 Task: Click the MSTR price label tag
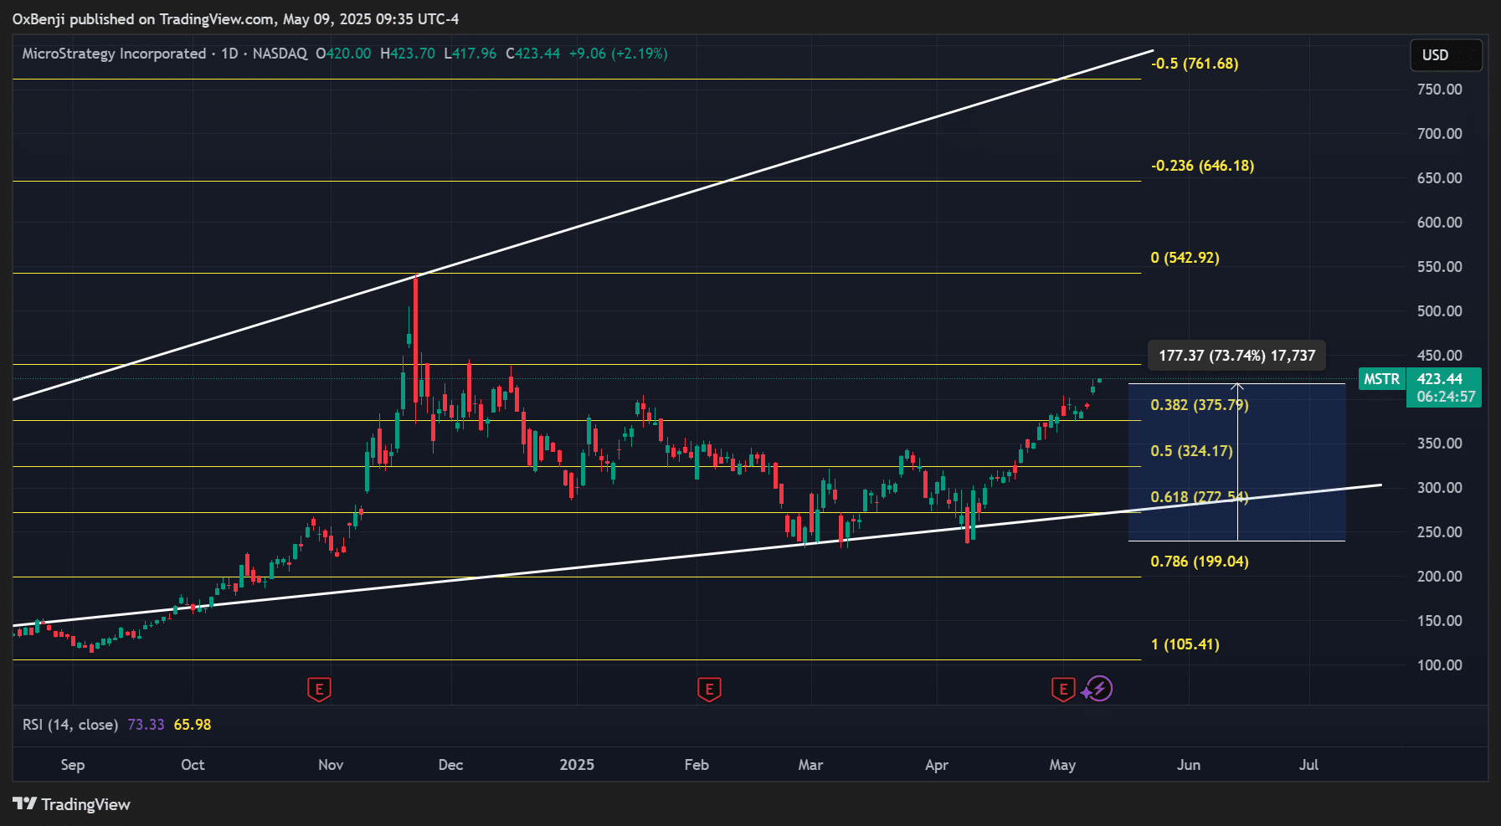tap(1381, 379)
